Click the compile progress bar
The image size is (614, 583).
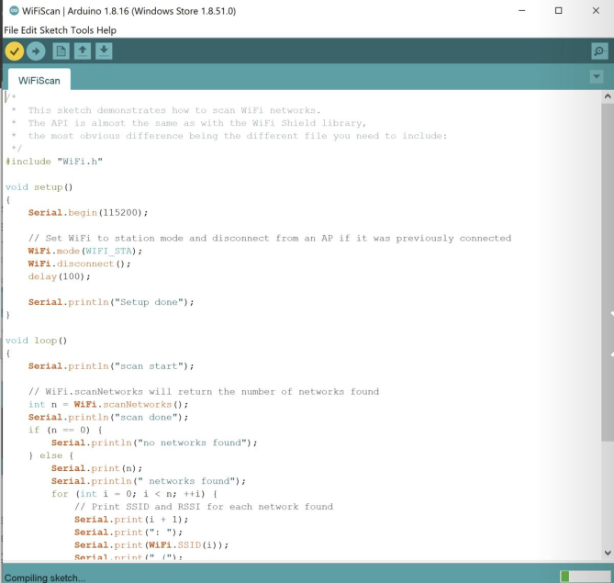pyautogui.click(x=582, y=576)
